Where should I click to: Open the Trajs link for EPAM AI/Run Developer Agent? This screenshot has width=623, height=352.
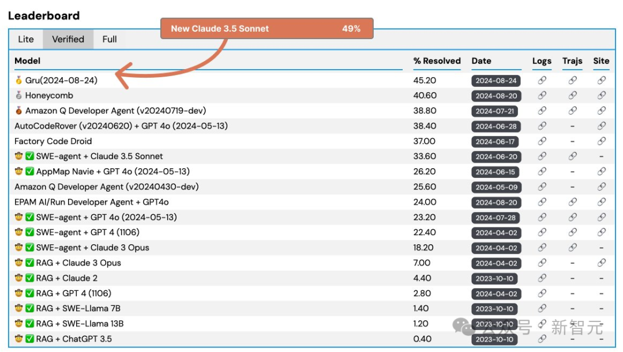tap(573, 202)
